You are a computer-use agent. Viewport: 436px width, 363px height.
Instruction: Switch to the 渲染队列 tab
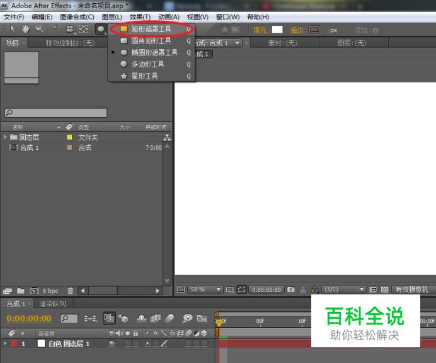click(x=53, y=304)
